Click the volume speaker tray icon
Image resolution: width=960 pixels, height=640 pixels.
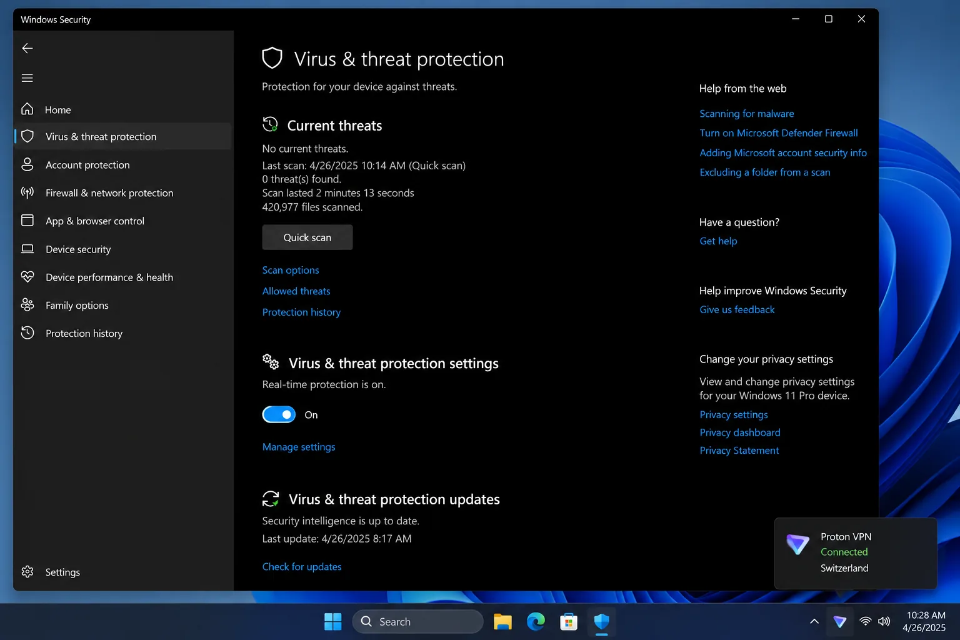pos(884,622)
